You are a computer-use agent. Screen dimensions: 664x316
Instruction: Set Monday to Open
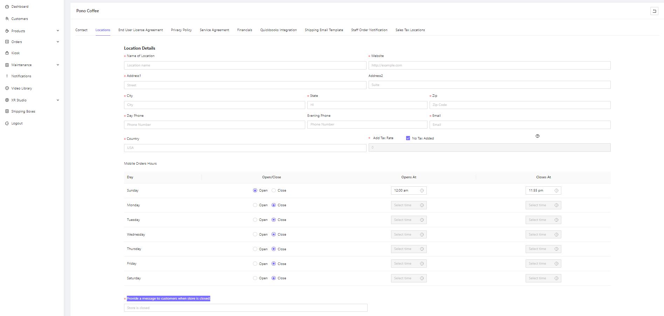click(x=255, y=205)
